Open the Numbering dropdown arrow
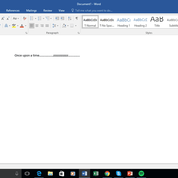This screenshot has width=178, height=178. (x=43, y=18)
